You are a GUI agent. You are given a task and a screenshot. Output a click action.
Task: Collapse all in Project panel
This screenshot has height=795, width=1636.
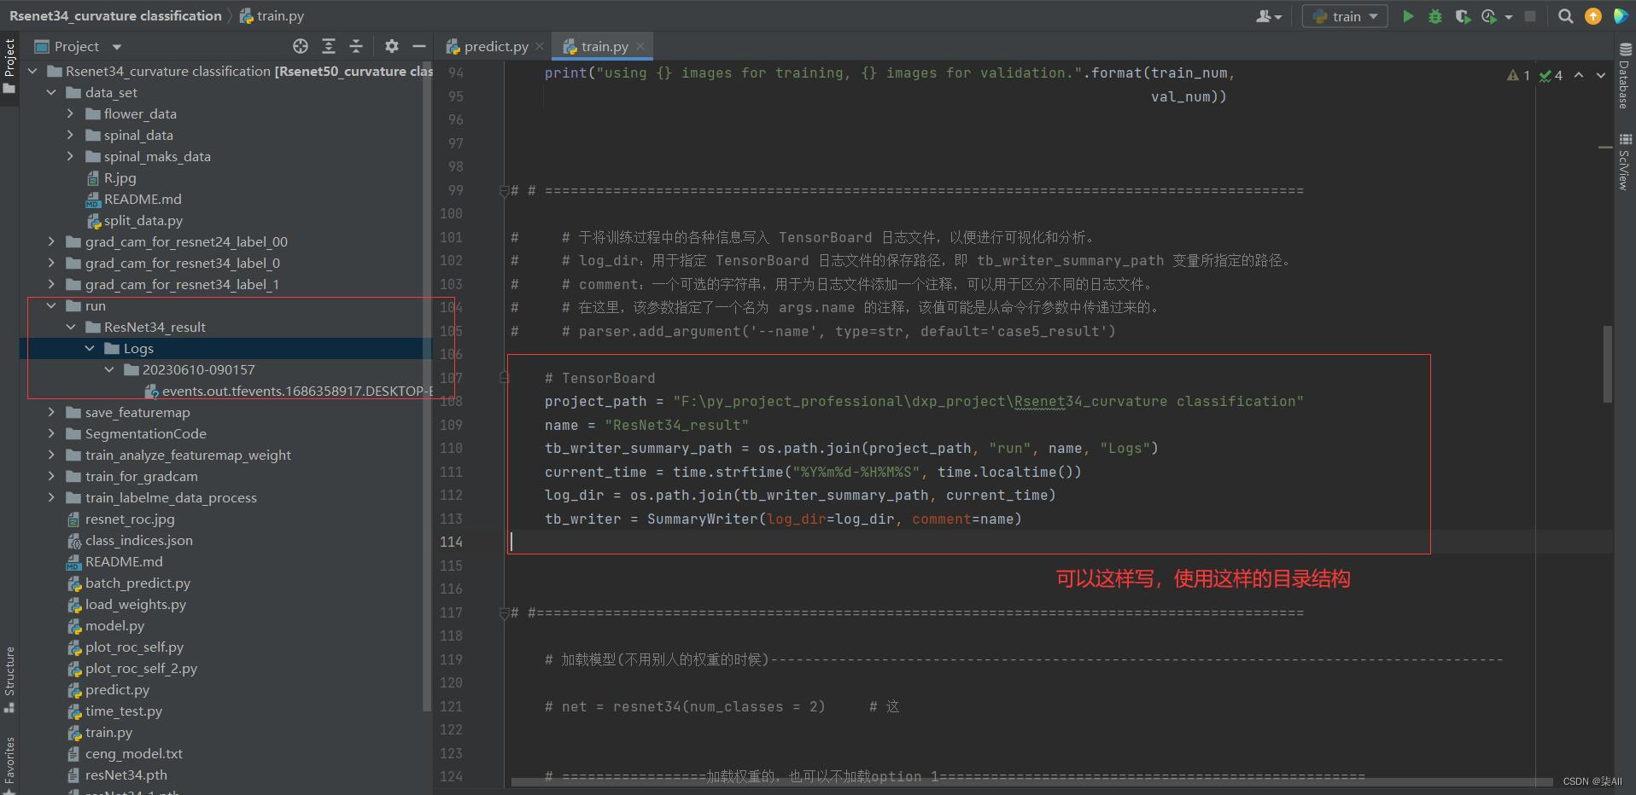[x=356, y=46]
